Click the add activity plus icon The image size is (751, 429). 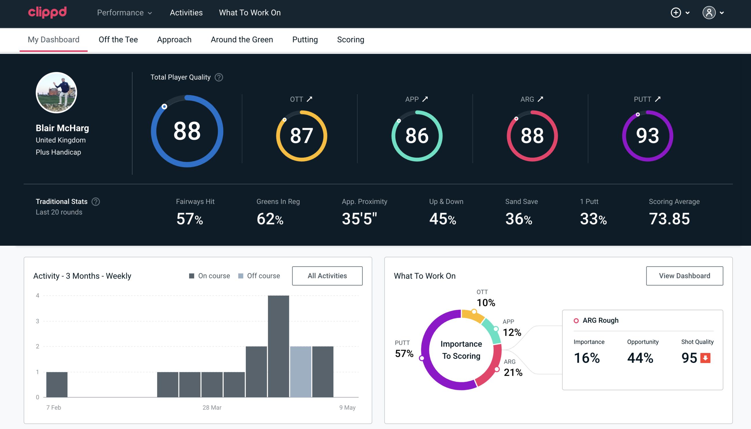pos(676,12)
